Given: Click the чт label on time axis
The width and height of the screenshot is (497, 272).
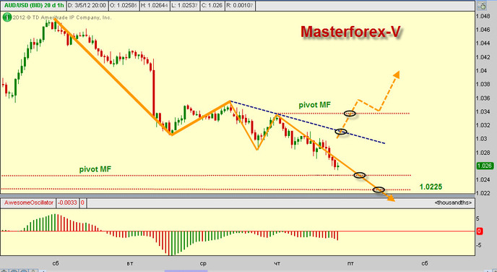Looking at the screenshot, I should click(x=277, y=263).
